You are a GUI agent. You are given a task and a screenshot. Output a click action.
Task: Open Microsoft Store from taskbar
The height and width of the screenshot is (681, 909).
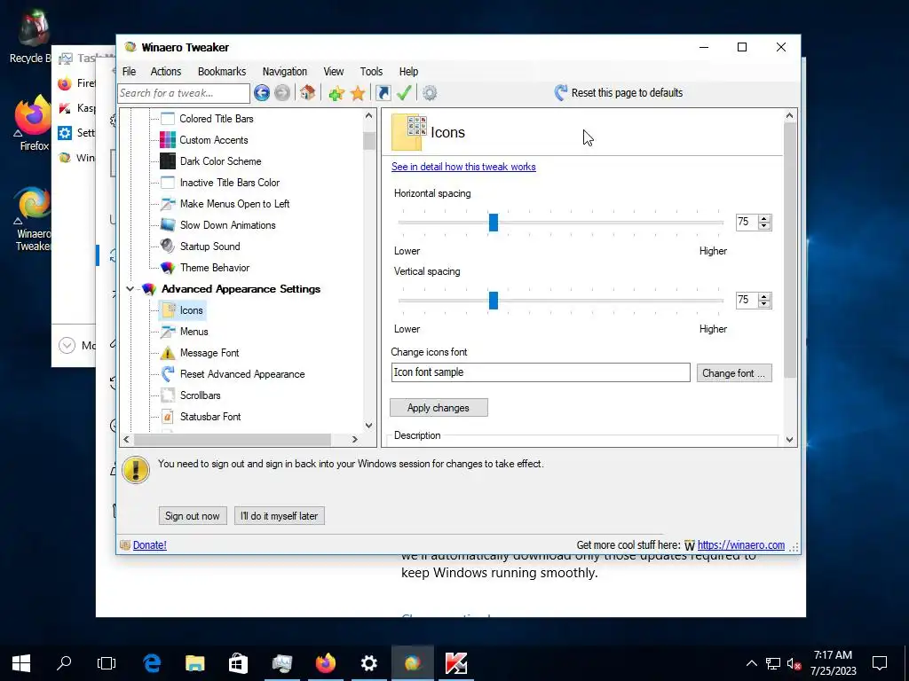(238, 663)
